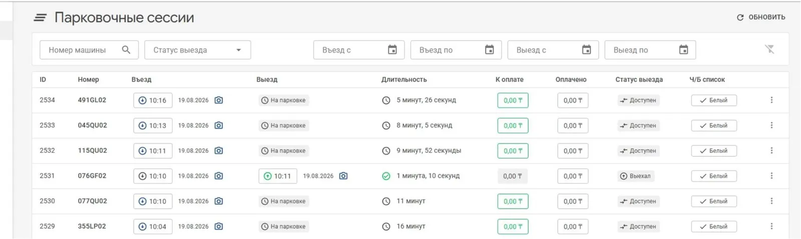Open three-dot menu for session 2530
The width and height of the screenshot is (801, 239).
point(771,201)
